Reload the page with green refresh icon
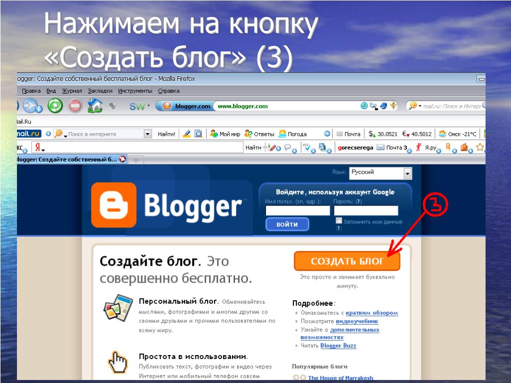511x383 pixels. coord(55,106)
